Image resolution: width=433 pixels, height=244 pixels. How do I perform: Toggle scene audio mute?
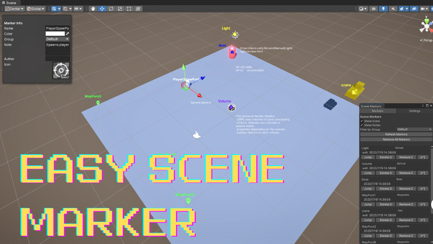(393, 9)
